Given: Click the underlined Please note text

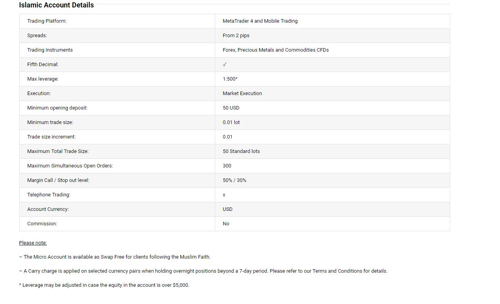Looking at the screenshot, I should click(33, 243).
